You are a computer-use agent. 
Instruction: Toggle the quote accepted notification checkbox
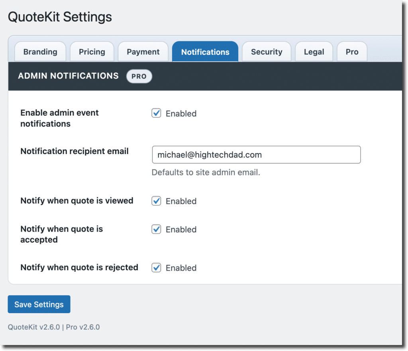156,229
